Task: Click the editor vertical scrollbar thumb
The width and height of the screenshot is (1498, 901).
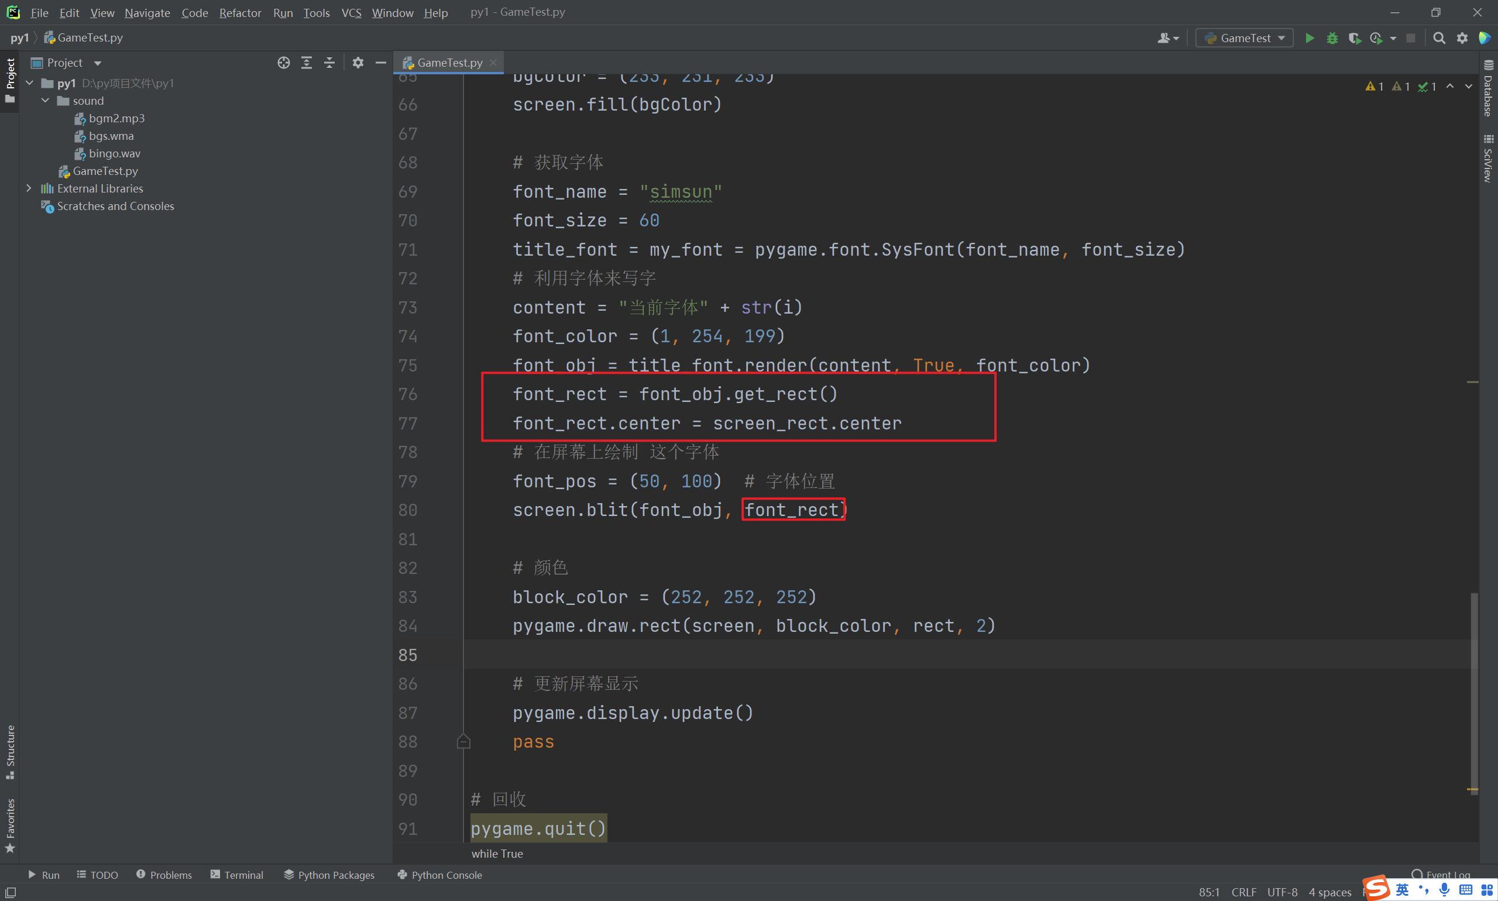Action: 1473,692
